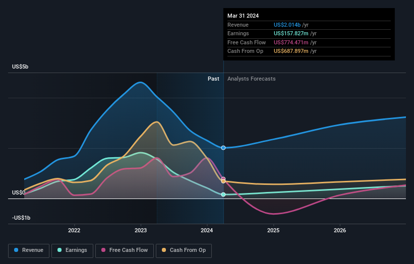
Task: Click the US$5b y-axis label
Action: point(20,67)
